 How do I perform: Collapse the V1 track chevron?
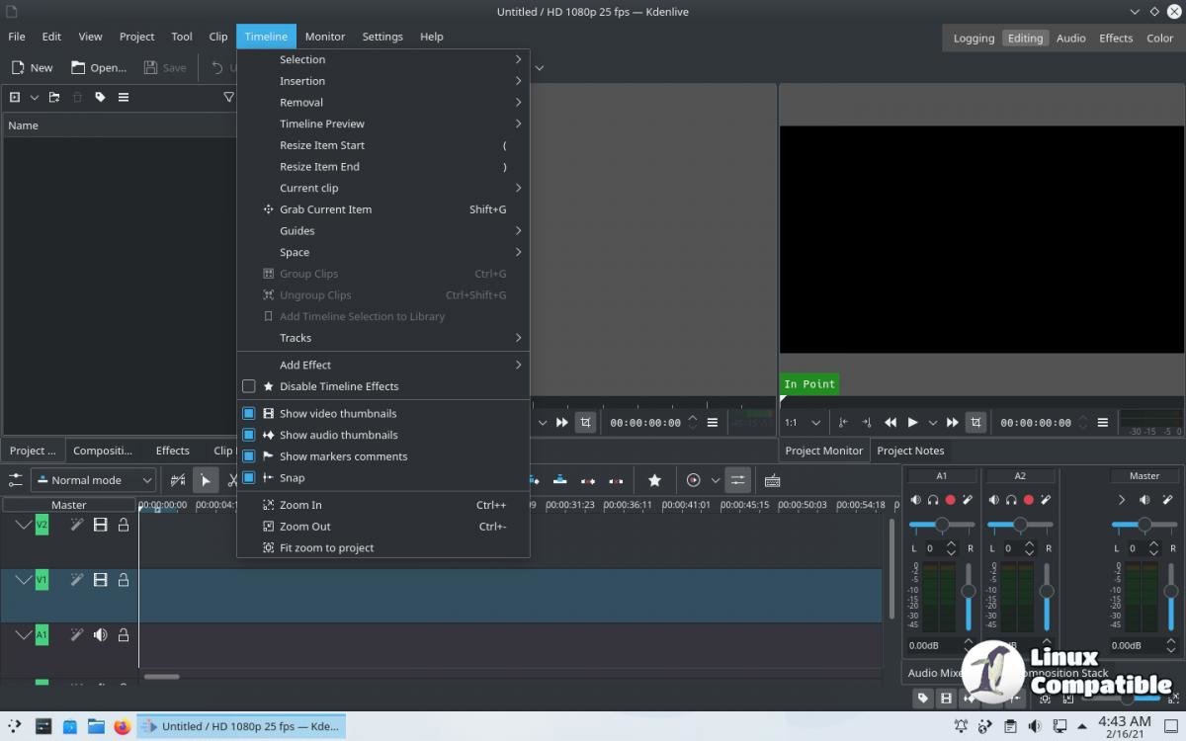coord(23,580)
